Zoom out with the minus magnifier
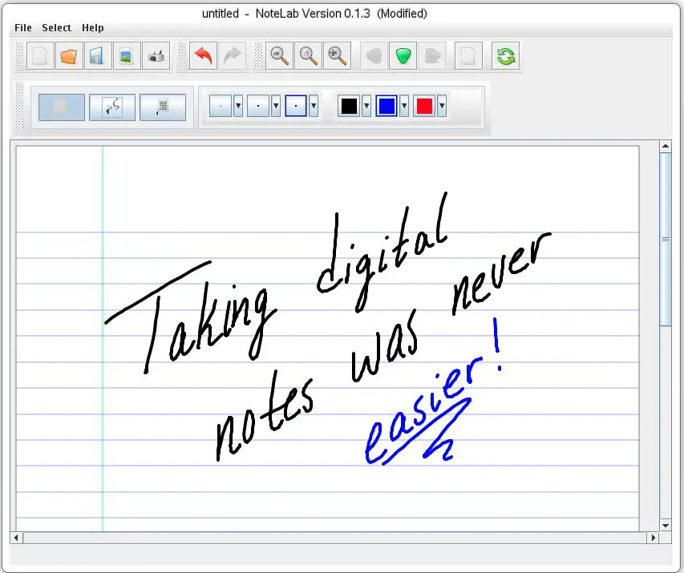 tap(279, 56)
